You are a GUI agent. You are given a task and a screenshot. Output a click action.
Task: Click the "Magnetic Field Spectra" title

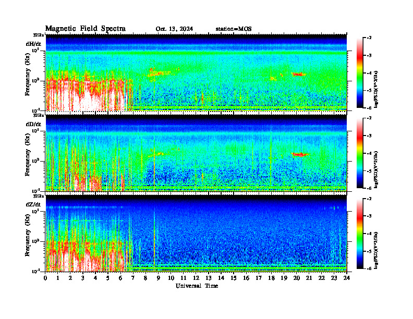tap(86, 29)
